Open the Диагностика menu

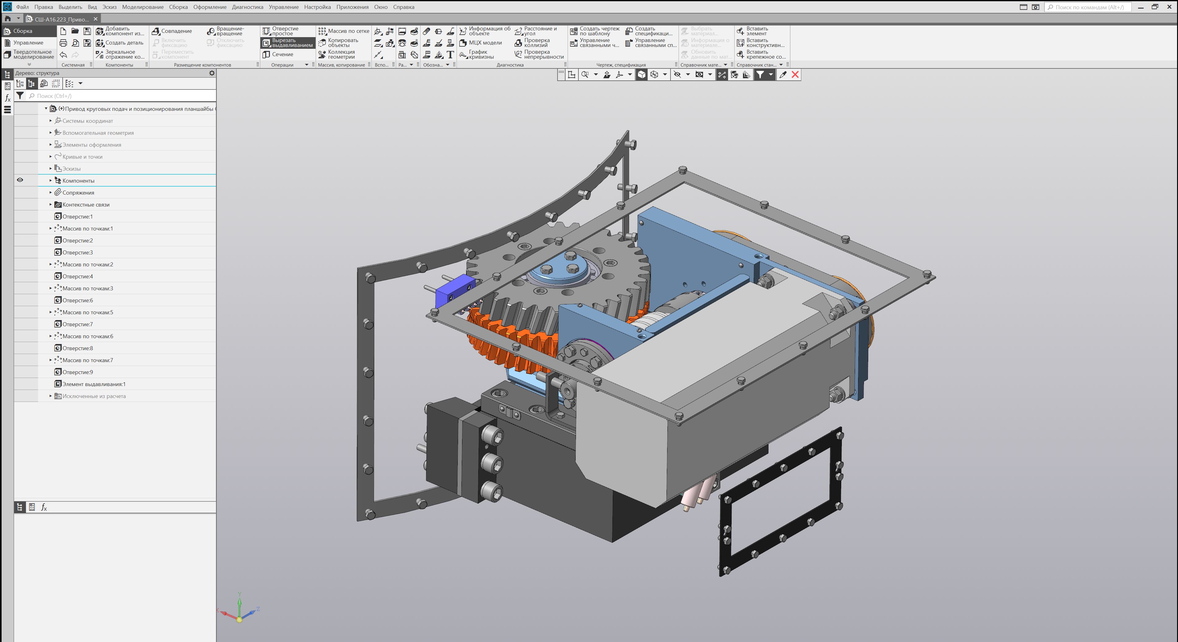pos(247,7)
